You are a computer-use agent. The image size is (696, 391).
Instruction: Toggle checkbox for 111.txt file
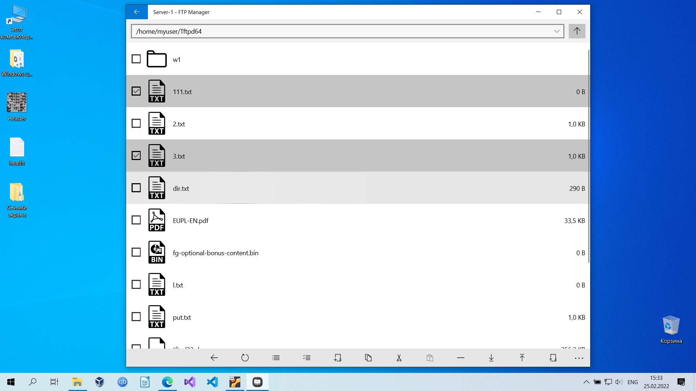(135, 91)
